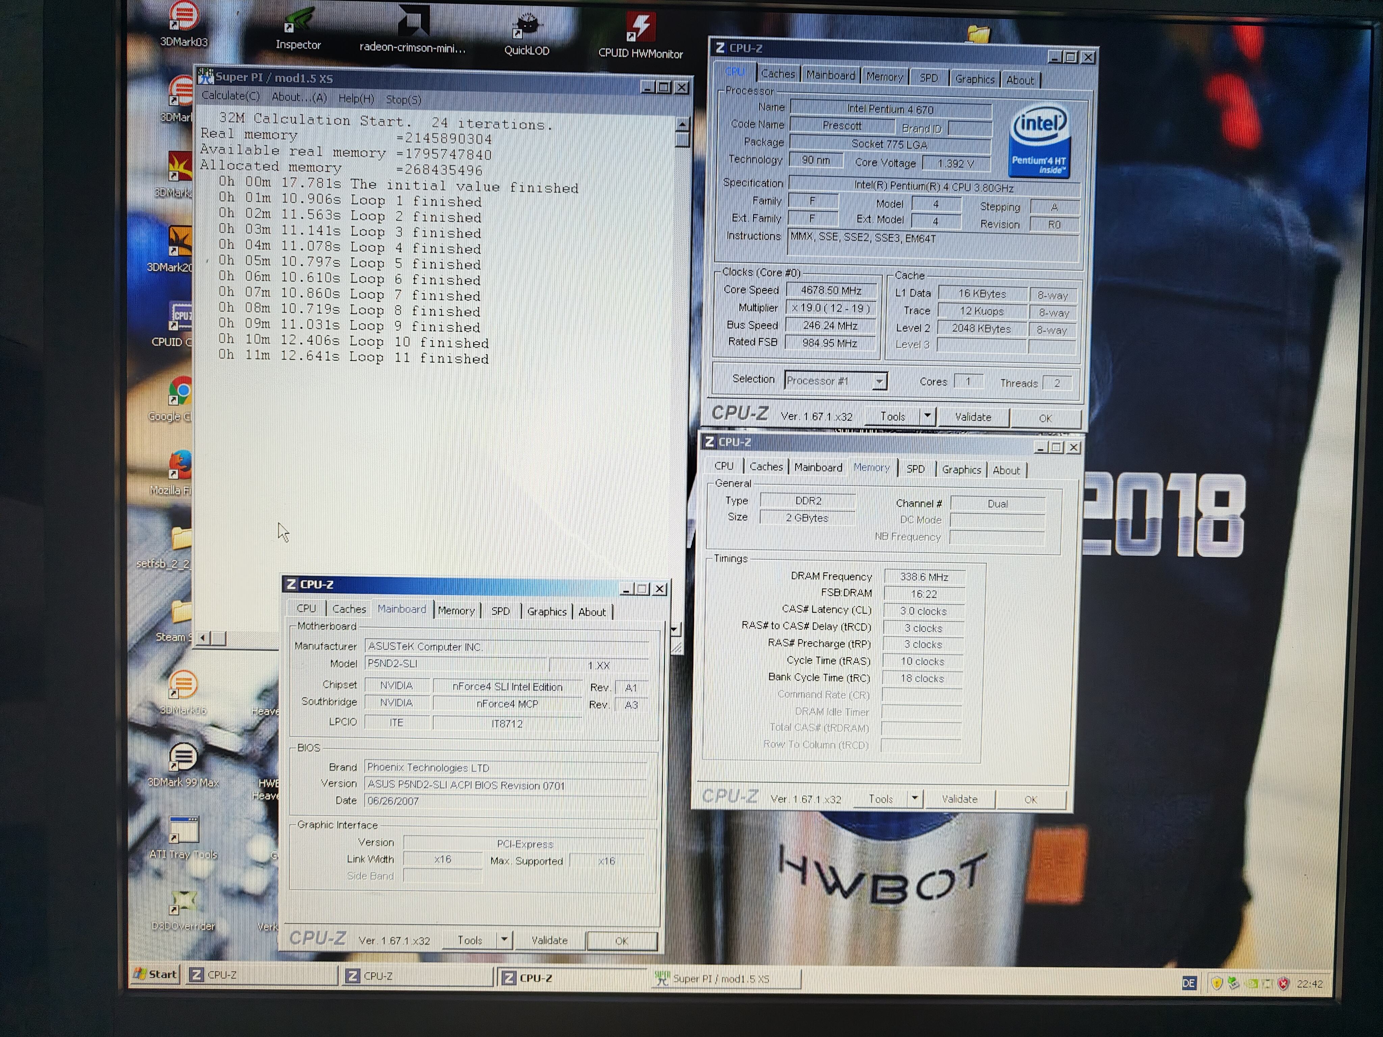Open Tools dropdown arrow in Mainboard CPU-Z
Screen dimensions: 1383x1037
pos(504,939)
